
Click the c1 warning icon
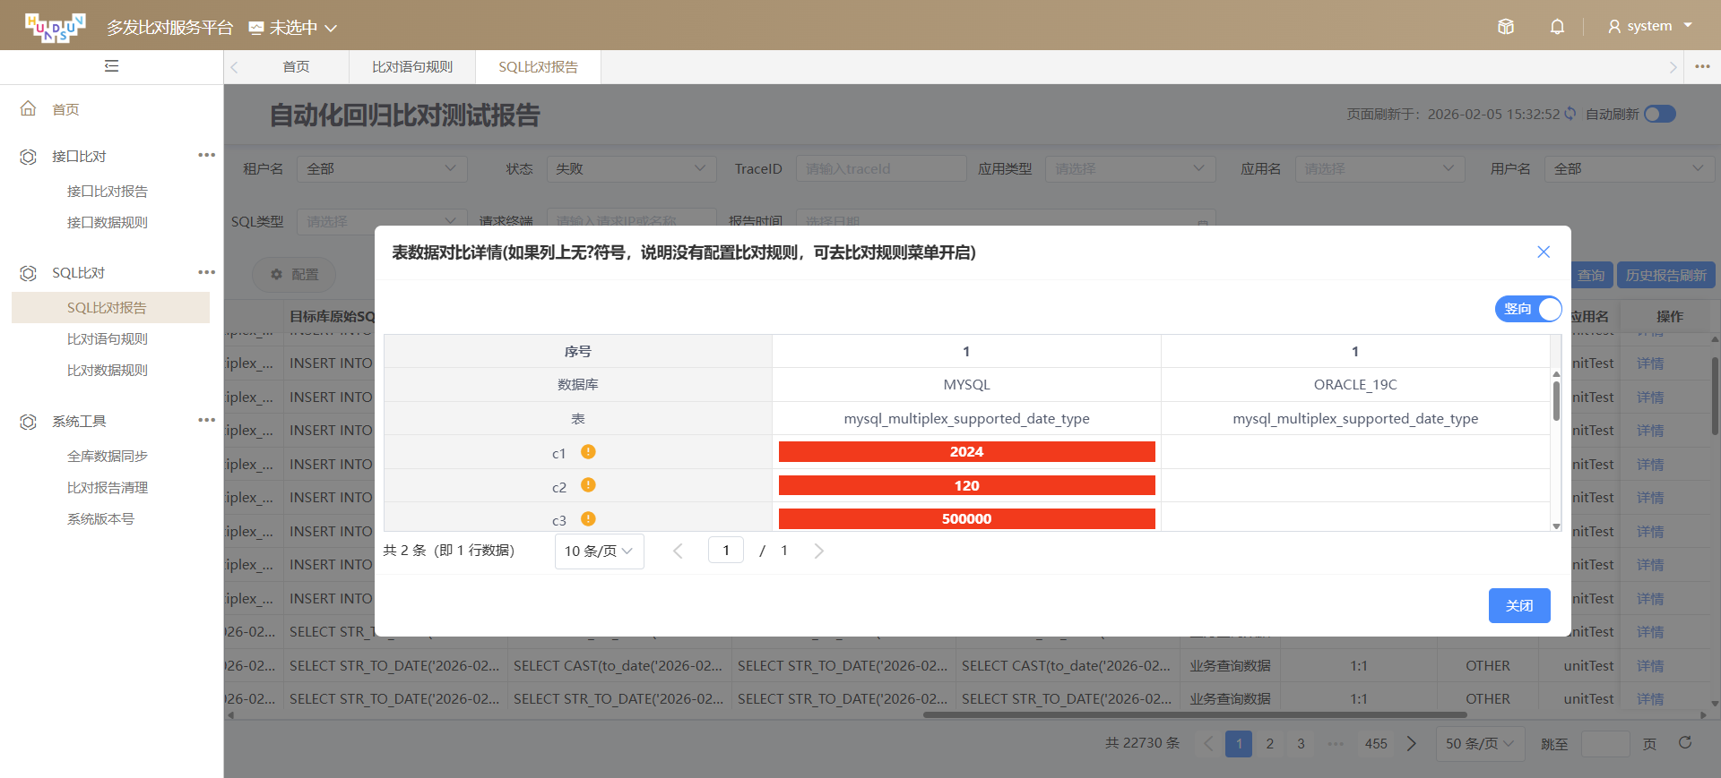tap(588, 452)
